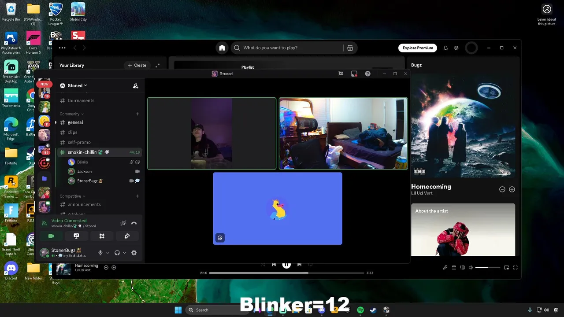564x317 pixels.
Task: Toggle noise suppression in Discord voice panel
Action: [x=123, y=223]
